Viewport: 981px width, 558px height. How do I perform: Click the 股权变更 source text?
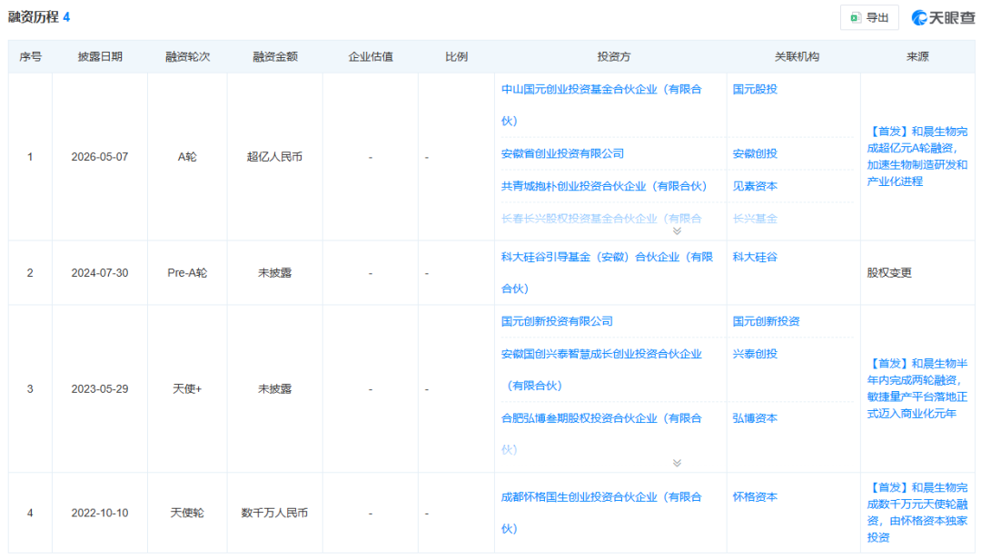click(x=889, y=273)
